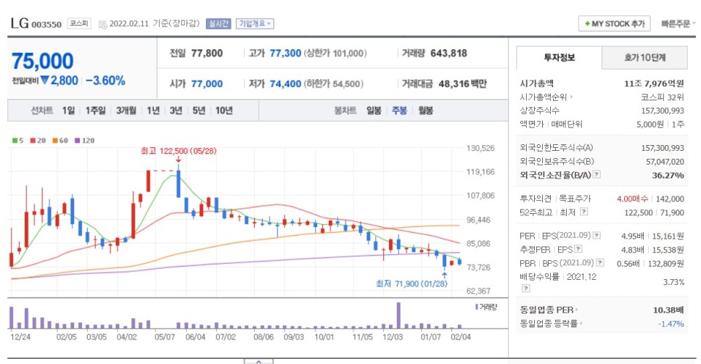Select the 10년 line chart period
Viewport: 701px width, 364px height.
(x=224, y=110)
